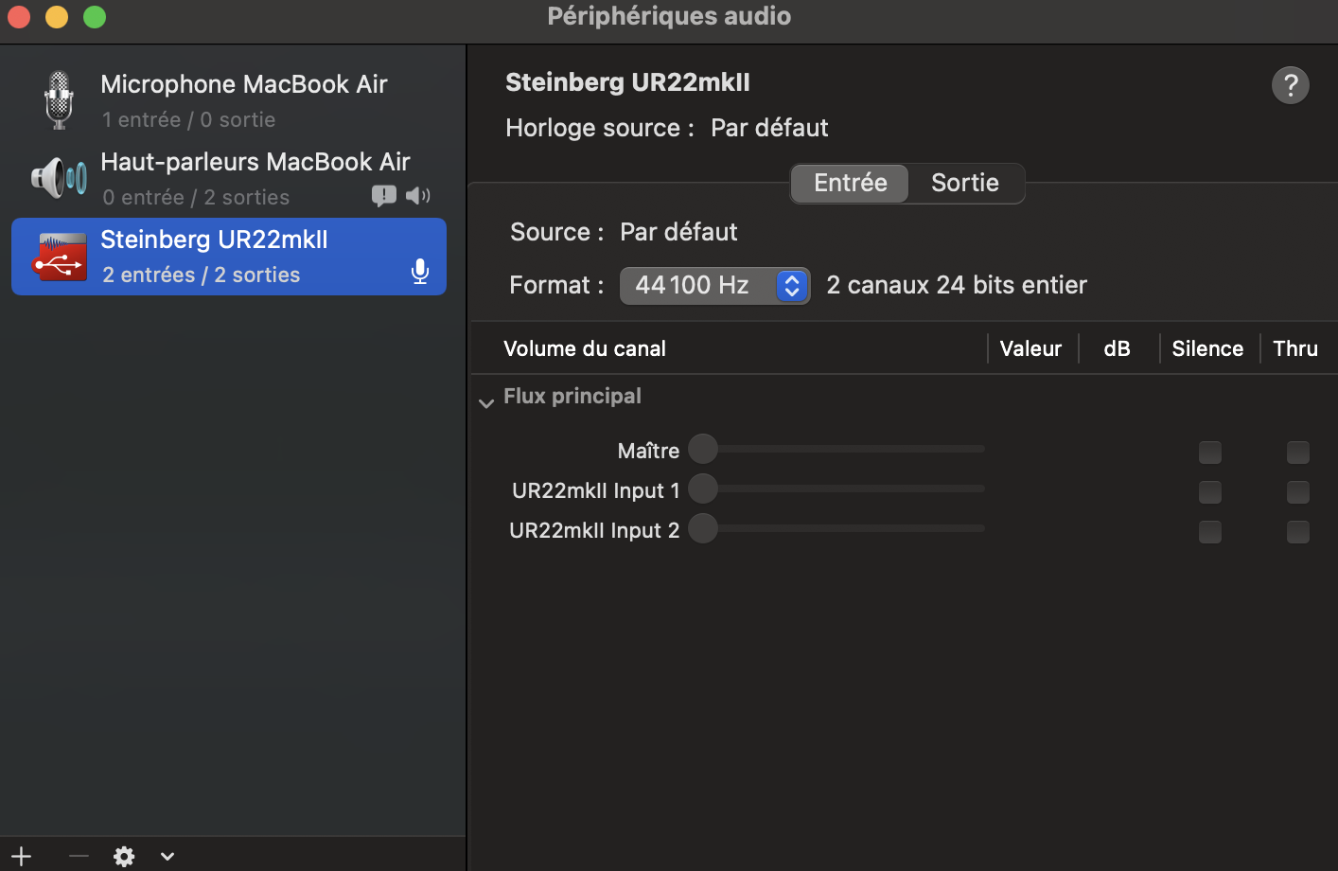Mute UR22mkII Input 2 via Silence checkbox
The height and width of the screenshot is (871, 1338).
[x=1209, y=531]
